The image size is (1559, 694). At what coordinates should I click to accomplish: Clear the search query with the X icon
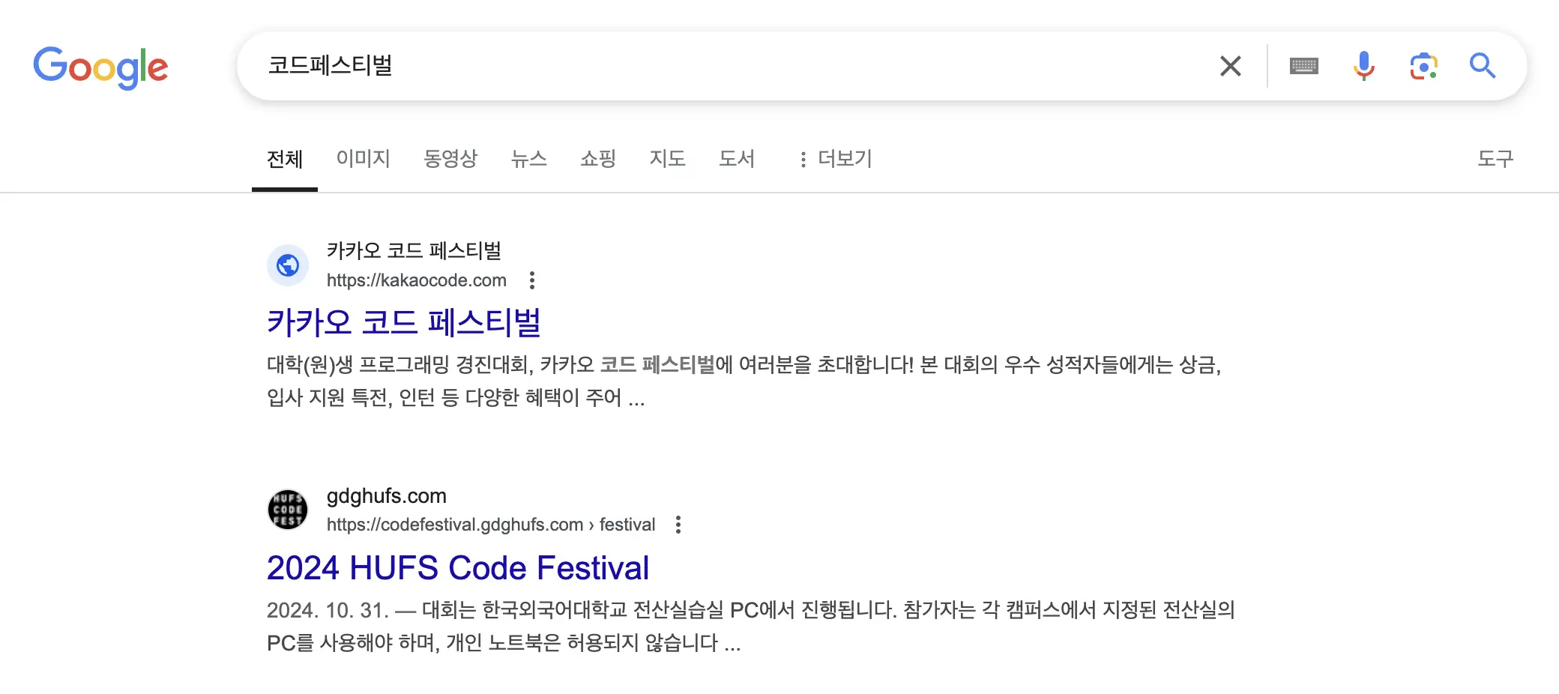click(x=1229, y=66)
